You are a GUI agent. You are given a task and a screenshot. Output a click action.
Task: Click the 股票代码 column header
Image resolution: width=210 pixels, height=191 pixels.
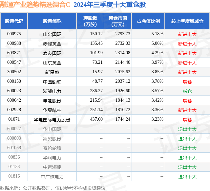14,21
